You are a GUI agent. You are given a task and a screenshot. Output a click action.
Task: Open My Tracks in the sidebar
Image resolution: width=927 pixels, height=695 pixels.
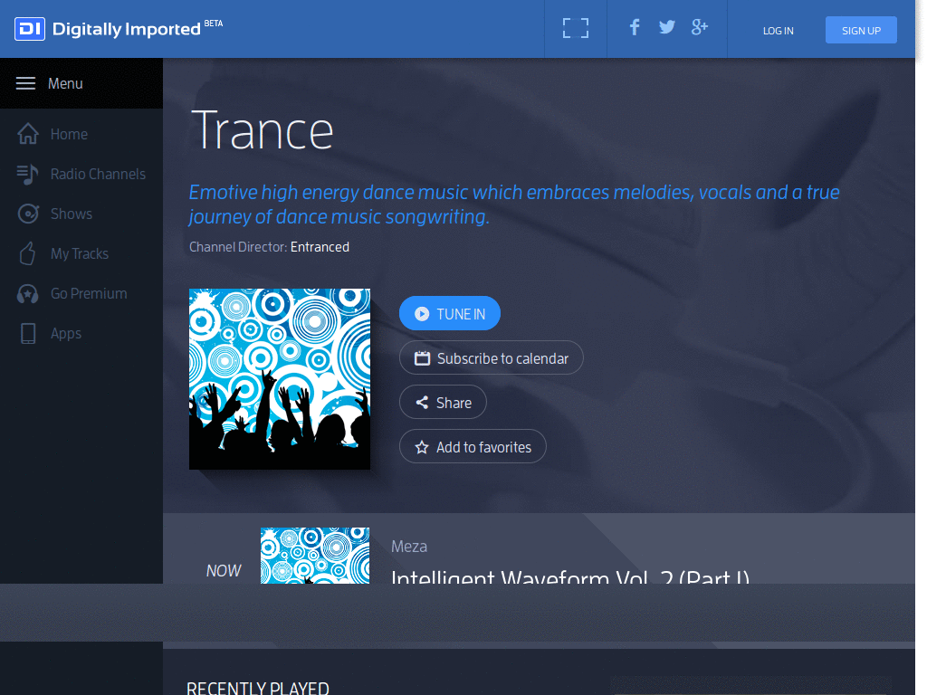[x=81, y=253]
